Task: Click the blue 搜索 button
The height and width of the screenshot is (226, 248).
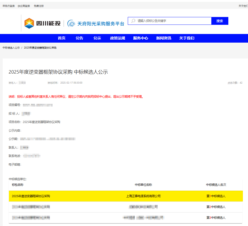Action: click(x=220, y=21)
